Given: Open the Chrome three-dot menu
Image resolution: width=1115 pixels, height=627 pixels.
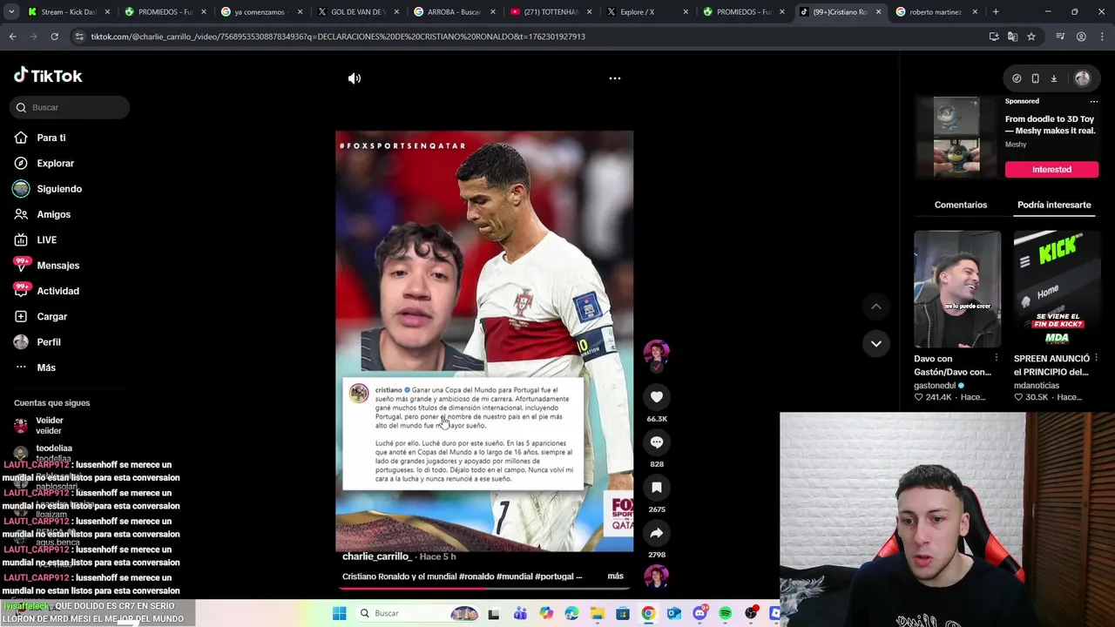Looking at the screenshot, I should click(x=1102, y=37).
